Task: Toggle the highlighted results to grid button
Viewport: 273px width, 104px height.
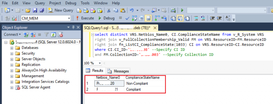Action: [180, 18]
